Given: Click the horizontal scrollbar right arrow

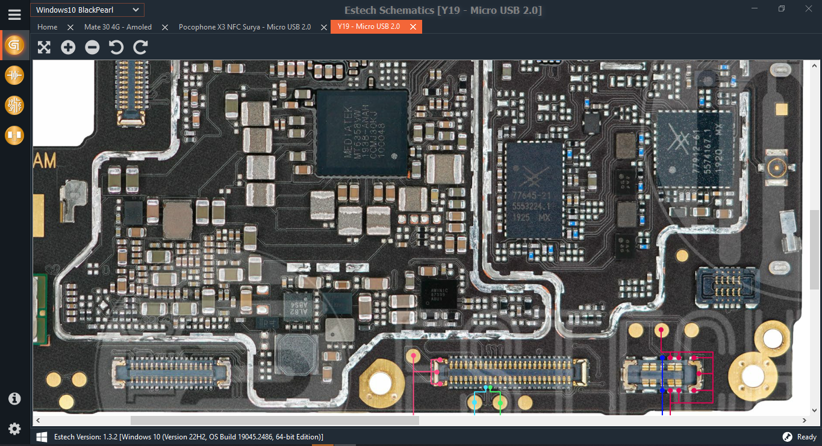Looking at the screenshot, I should [x=804, y=420].
